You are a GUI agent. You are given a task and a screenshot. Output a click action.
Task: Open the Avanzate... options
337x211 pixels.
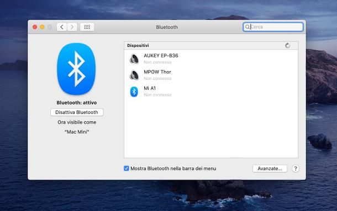click(270, 169)
